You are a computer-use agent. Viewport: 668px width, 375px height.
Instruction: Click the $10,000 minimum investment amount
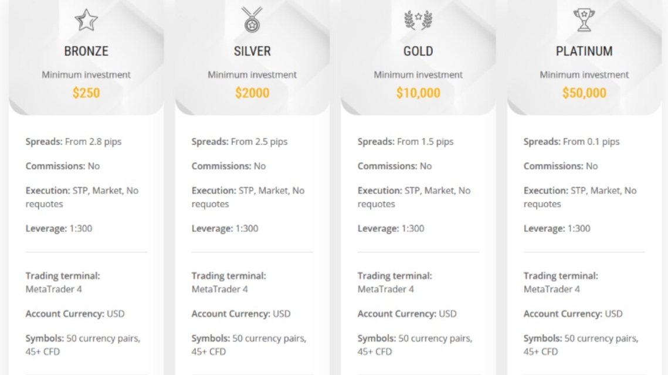tap(418, 93)
